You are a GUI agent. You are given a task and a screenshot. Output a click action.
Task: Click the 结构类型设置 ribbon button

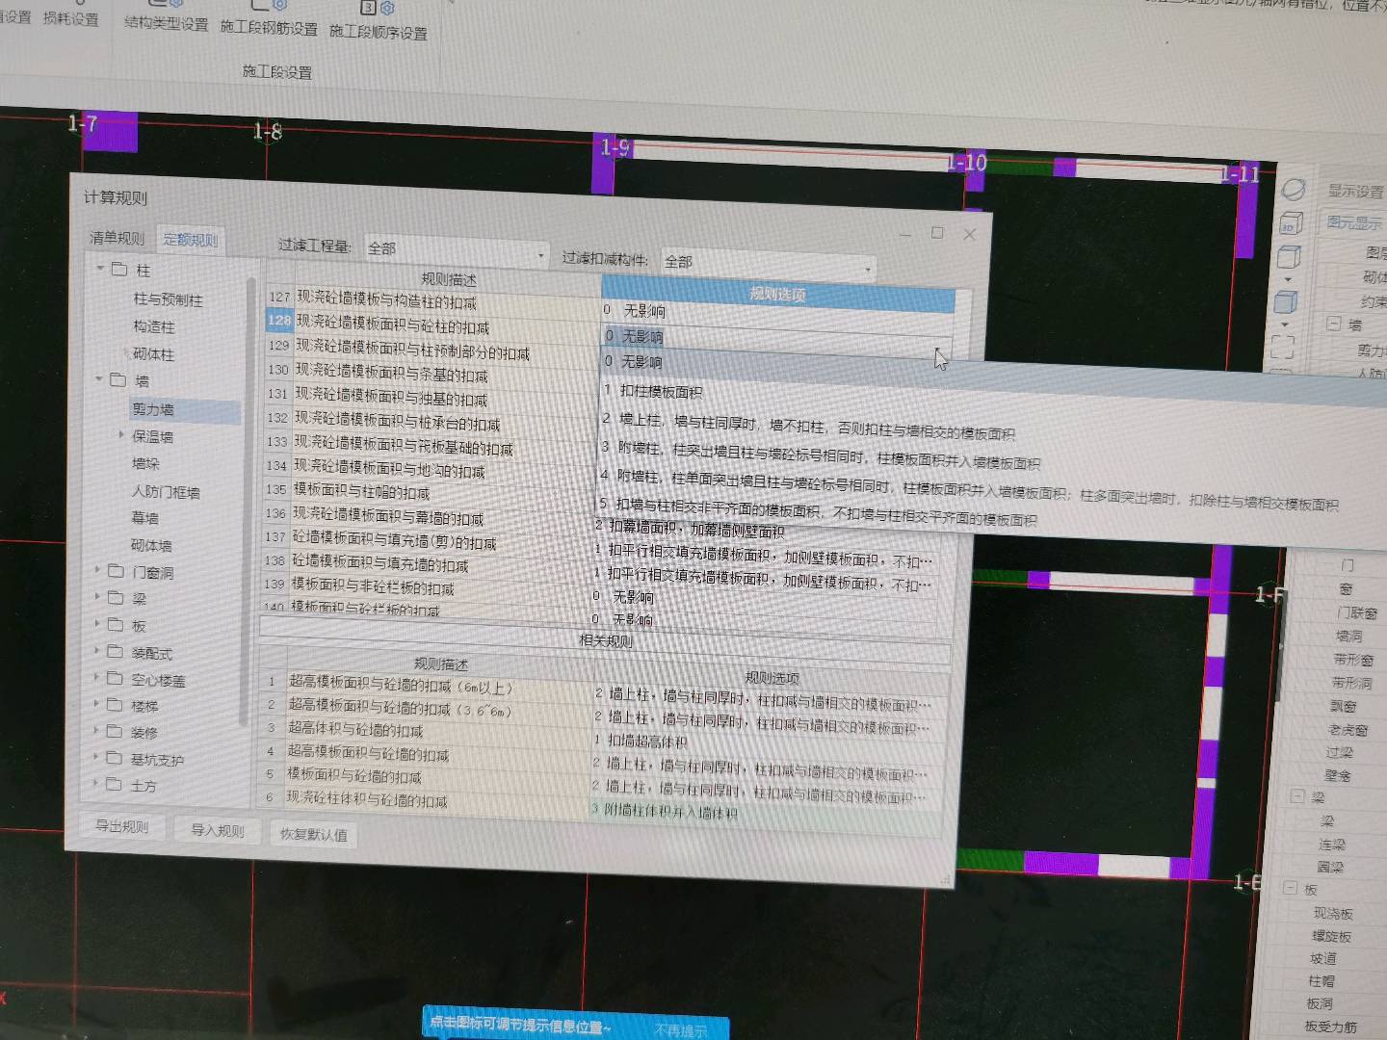click(166, 17)
